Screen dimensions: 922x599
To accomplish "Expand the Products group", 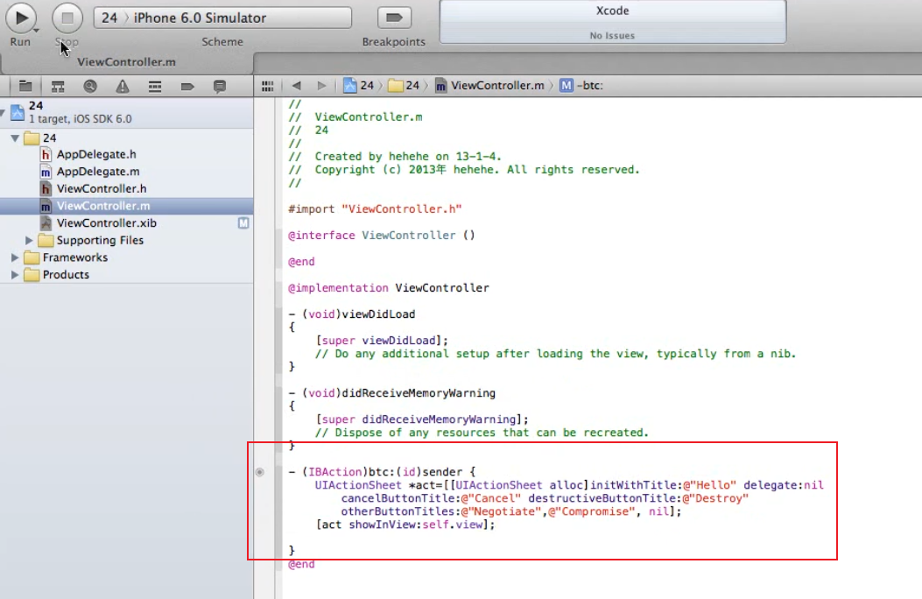I will 15,274.
